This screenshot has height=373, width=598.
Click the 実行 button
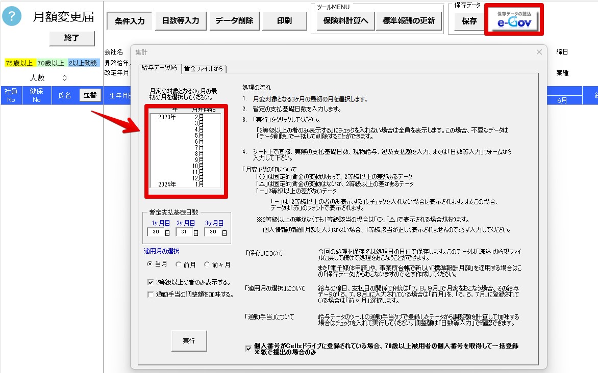click(189, 340)
